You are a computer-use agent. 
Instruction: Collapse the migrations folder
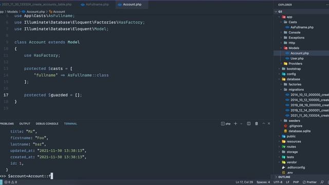pos(296,89)
